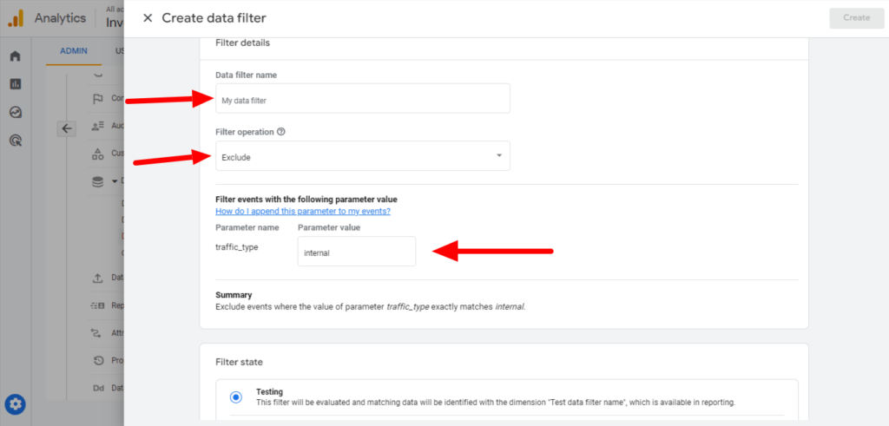Click the Data filter name field
This screenshot has width=889, height=426.
pyautogui.click(x=362, y=99)
